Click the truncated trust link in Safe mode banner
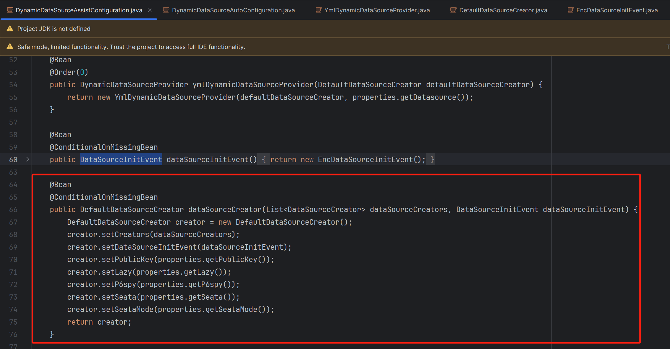Screen dimensions: 670x349 pos(668,47)
